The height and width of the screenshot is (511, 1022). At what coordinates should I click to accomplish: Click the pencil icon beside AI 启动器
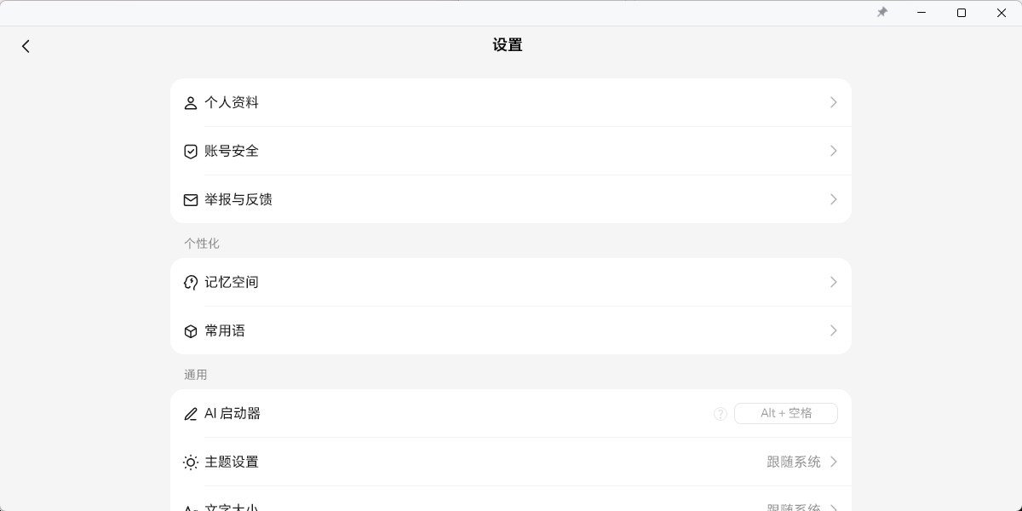(191, 414)
